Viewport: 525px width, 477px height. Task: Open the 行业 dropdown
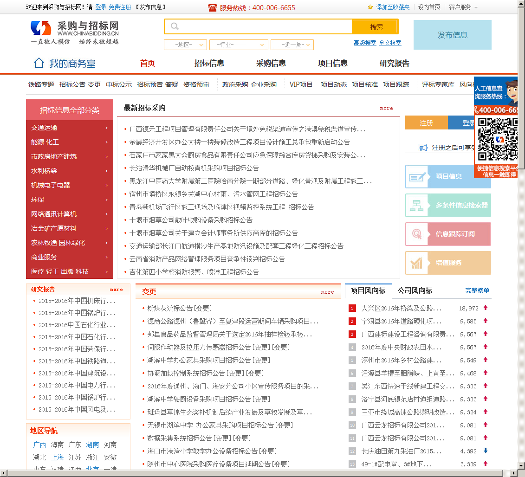[x=239, y=45]
